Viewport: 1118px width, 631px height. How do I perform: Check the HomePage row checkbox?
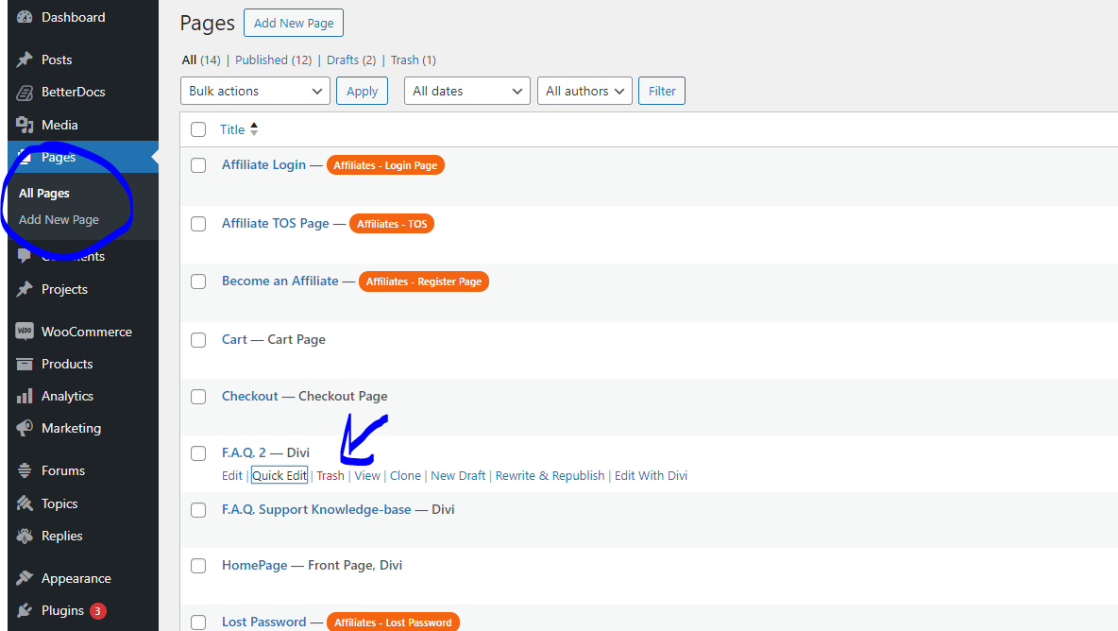coord(198,566)
